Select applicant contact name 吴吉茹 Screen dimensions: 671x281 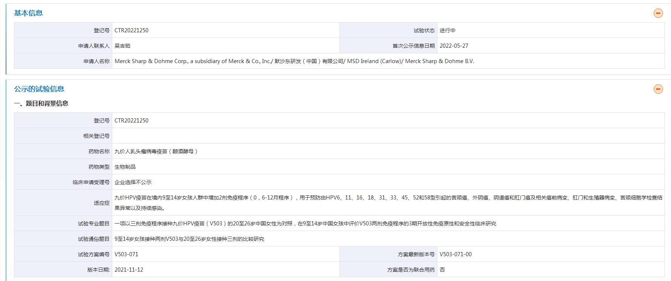122,46
